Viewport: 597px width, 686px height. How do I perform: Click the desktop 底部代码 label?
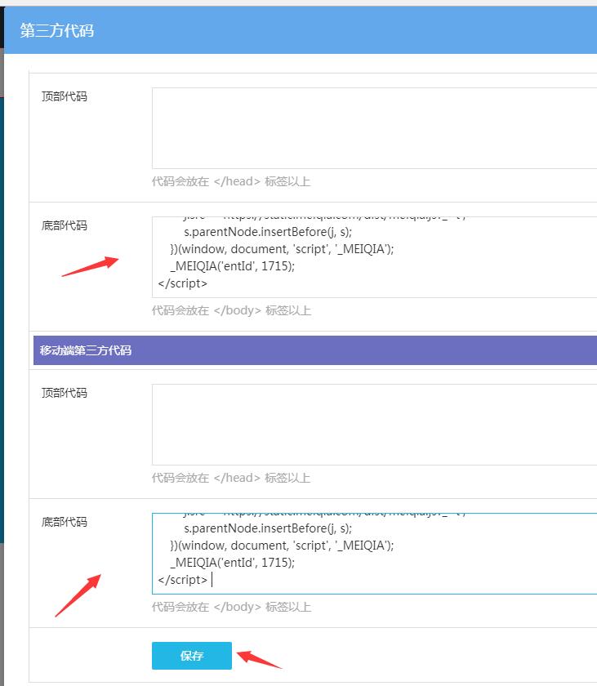65,225
